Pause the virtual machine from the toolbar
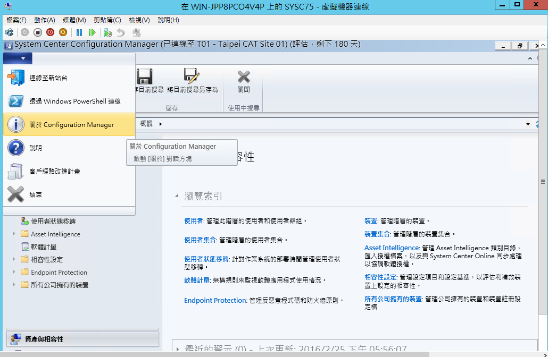Image resolution: width=548 pixels, height=357 pixels. pyautogui.click(x=79, y=32)
